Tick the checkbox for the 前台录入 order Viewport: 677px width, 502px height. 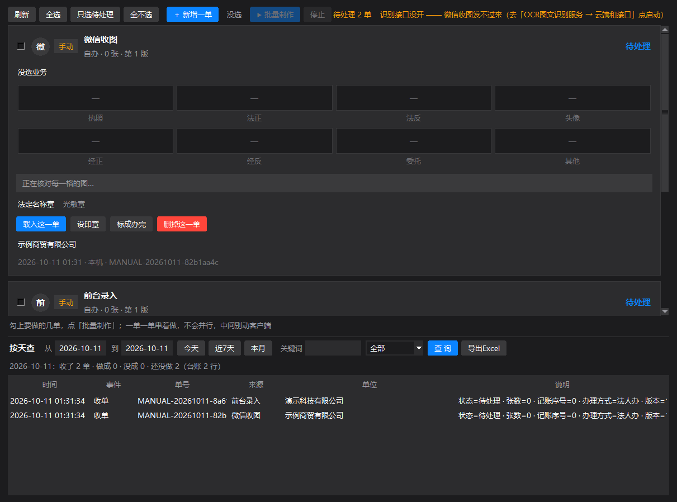(21, 302)
